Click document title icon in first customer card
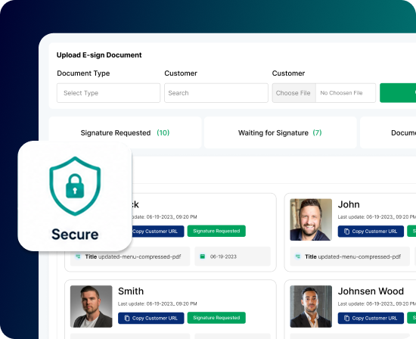 [78, 257]
